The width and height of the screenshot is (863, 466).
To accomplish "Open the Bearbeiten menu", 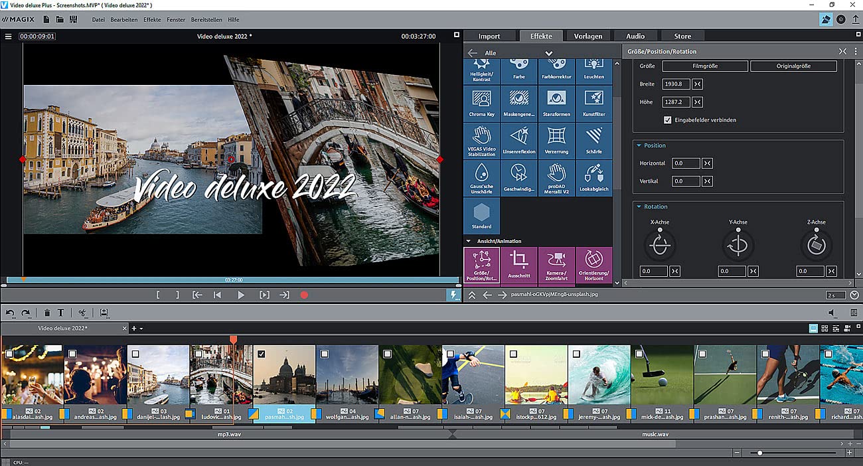I will click(x=124, y=20).
